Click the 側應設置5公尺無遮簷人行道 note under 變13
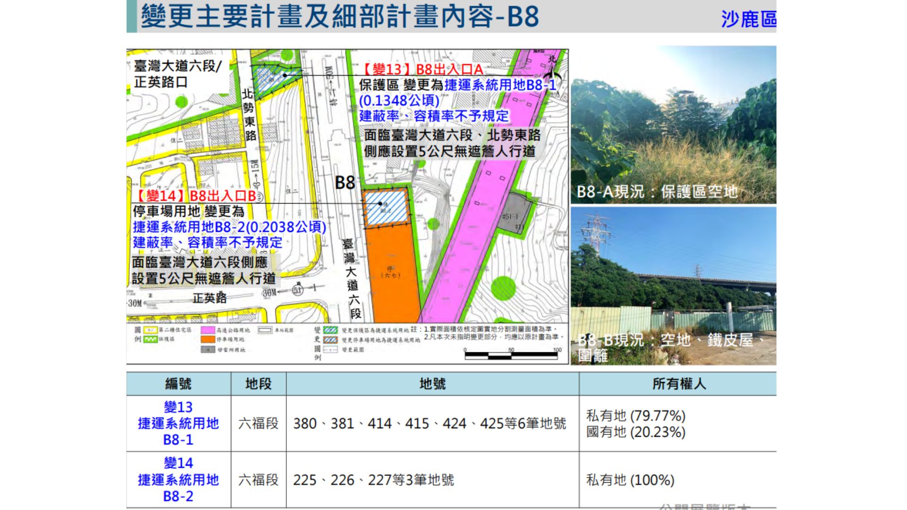Viewport: 907px width, 510px height. [450, 151]
